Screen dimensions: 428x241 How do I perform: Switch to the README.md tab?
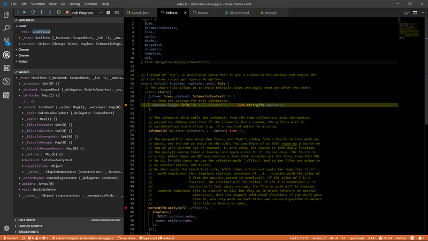(239, 12)
